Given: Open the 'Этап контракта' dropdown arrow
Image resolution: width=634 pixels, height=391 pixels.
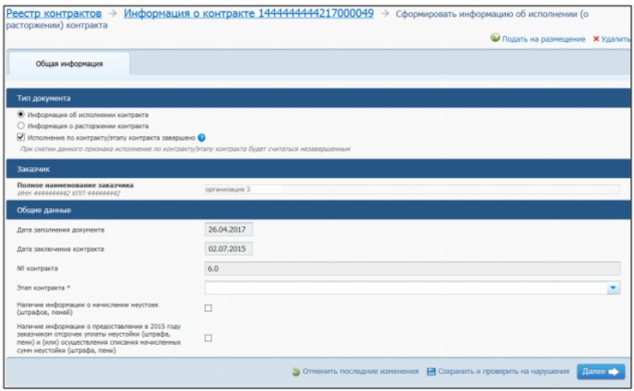Looking at the screenshot, I should 613,289.
